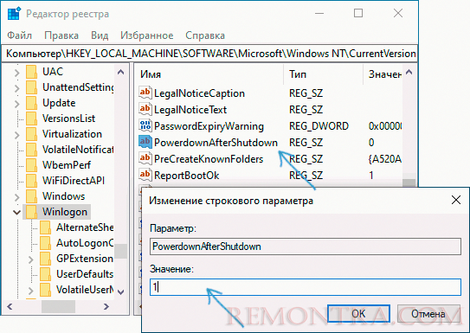Minimize the Registry Editor window
This screenshot has width=470, height=333.
pos(319,13)
